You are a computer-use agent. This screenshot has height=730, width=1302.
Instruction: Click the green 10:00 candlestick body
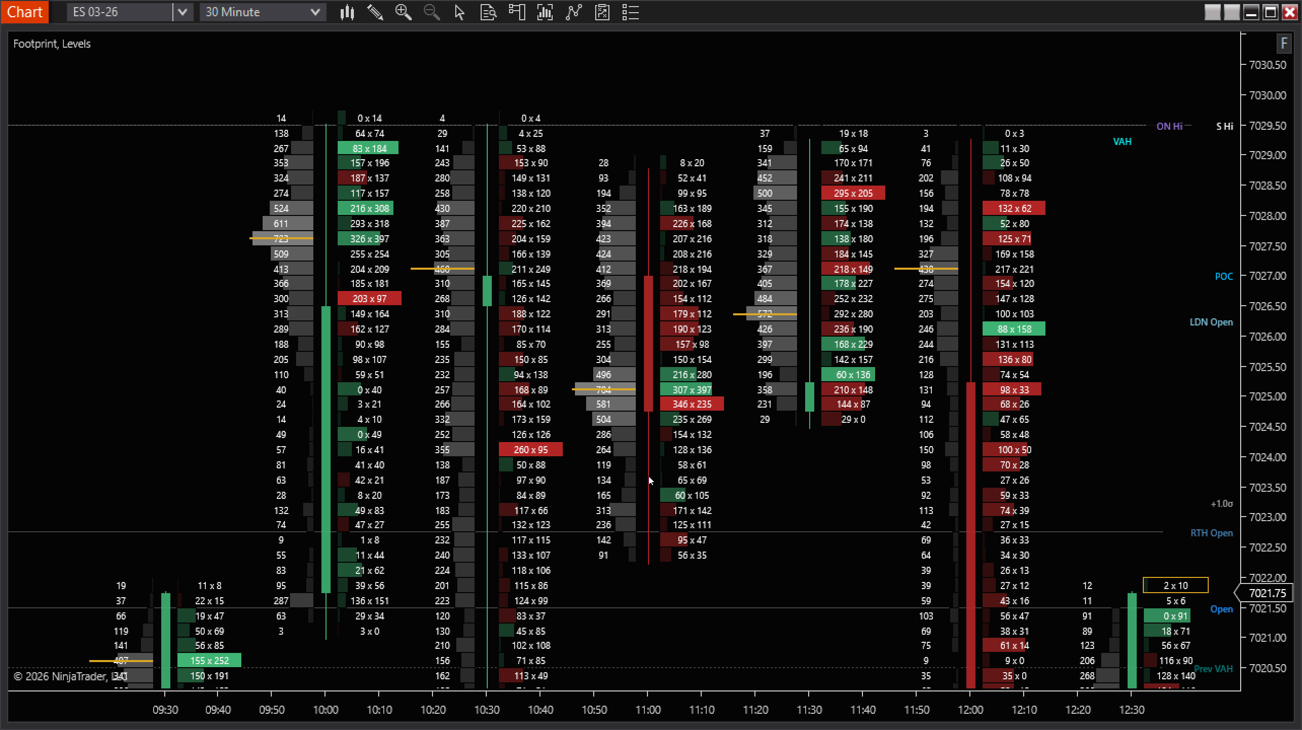click(326, 449)
